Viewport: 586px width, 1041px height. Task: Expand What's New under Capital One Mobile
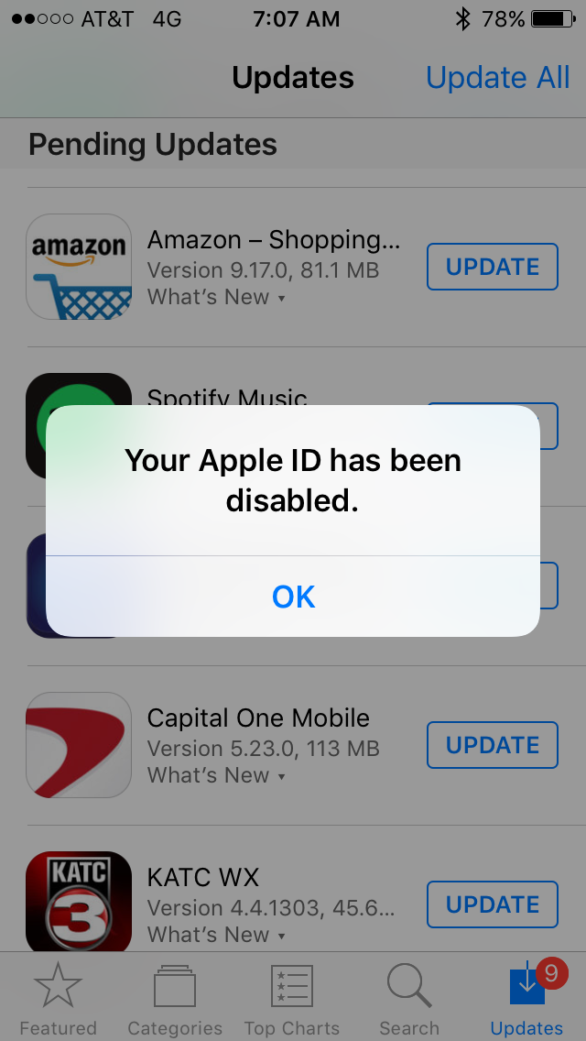pos(216,774)
